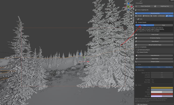The image size is (174, 105).
Task: Collapse the Tools subpanel
Action: tap(137, 19)
